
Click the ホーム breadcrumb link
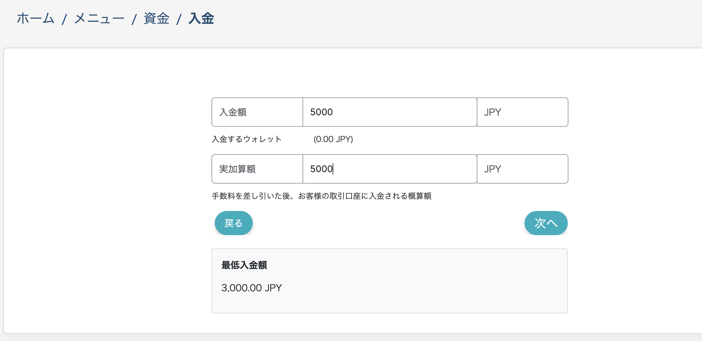35,19
